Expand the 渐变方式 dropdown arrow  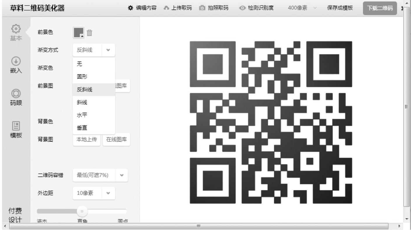pos(109,50)
